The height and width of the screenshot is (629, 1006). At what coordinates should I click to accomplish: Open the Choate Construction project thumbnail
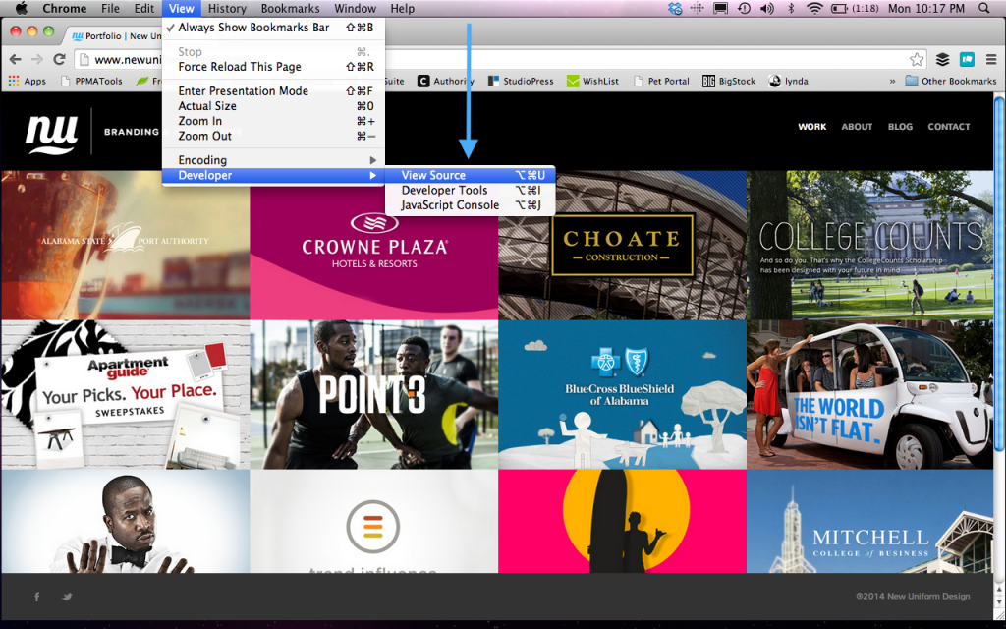click(622, 245)
